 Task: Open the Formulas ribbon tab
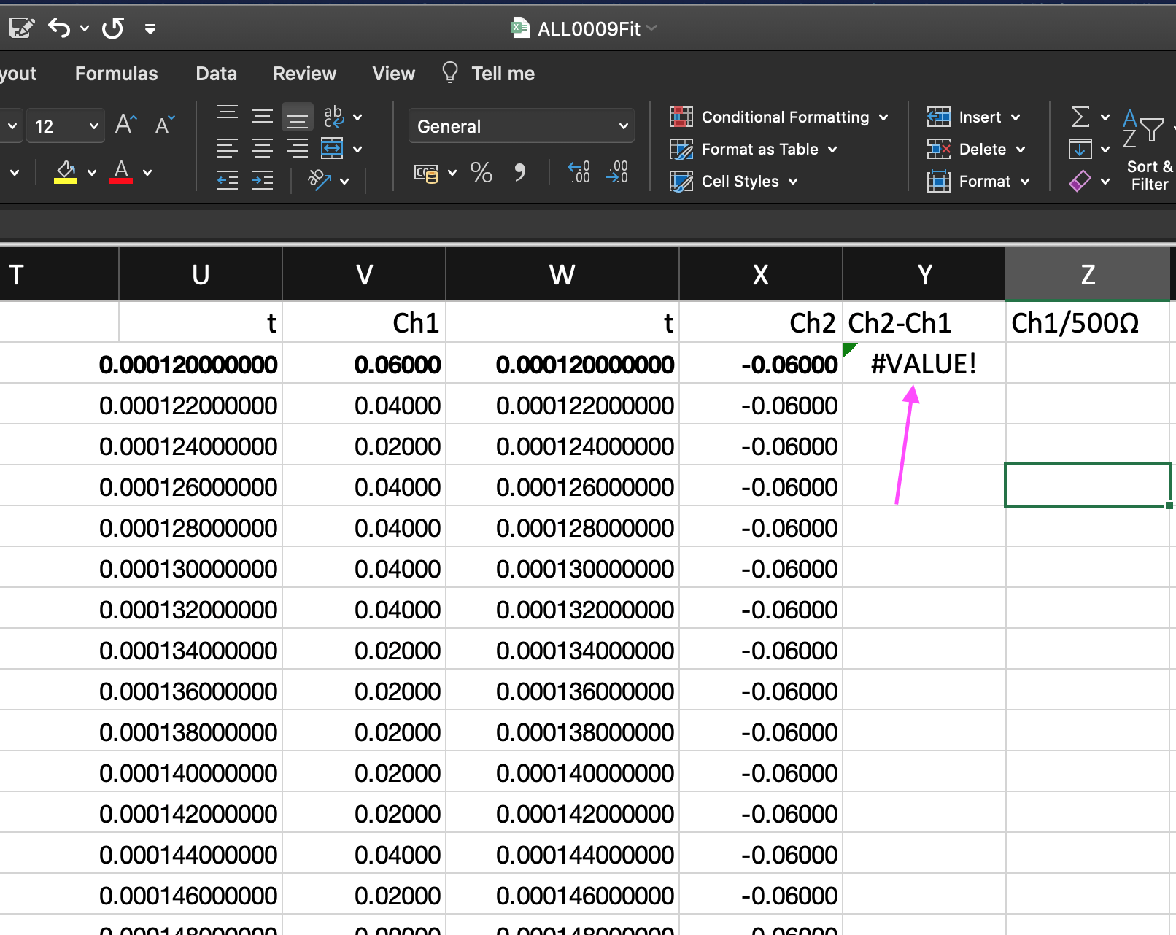click(x=116, y=74)
